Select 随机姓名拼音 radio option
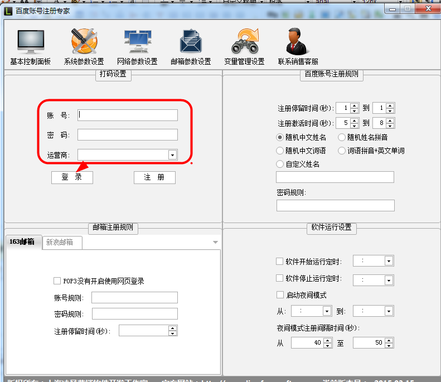 pyautogui.click(x=341, y=137)
